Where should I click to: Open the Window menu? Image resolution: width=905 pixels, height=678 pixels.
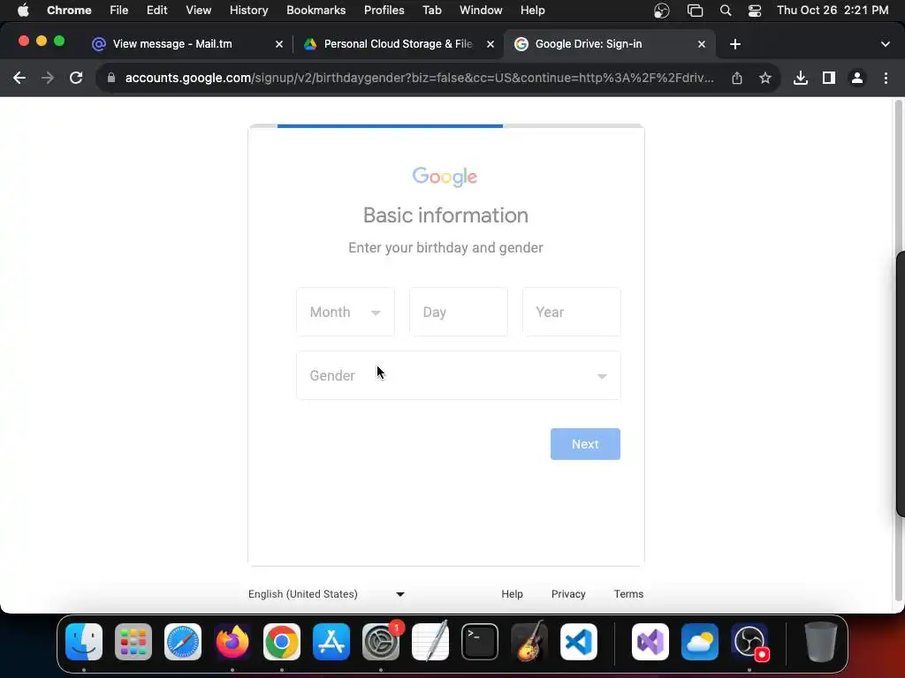click(x=481, y=11)
